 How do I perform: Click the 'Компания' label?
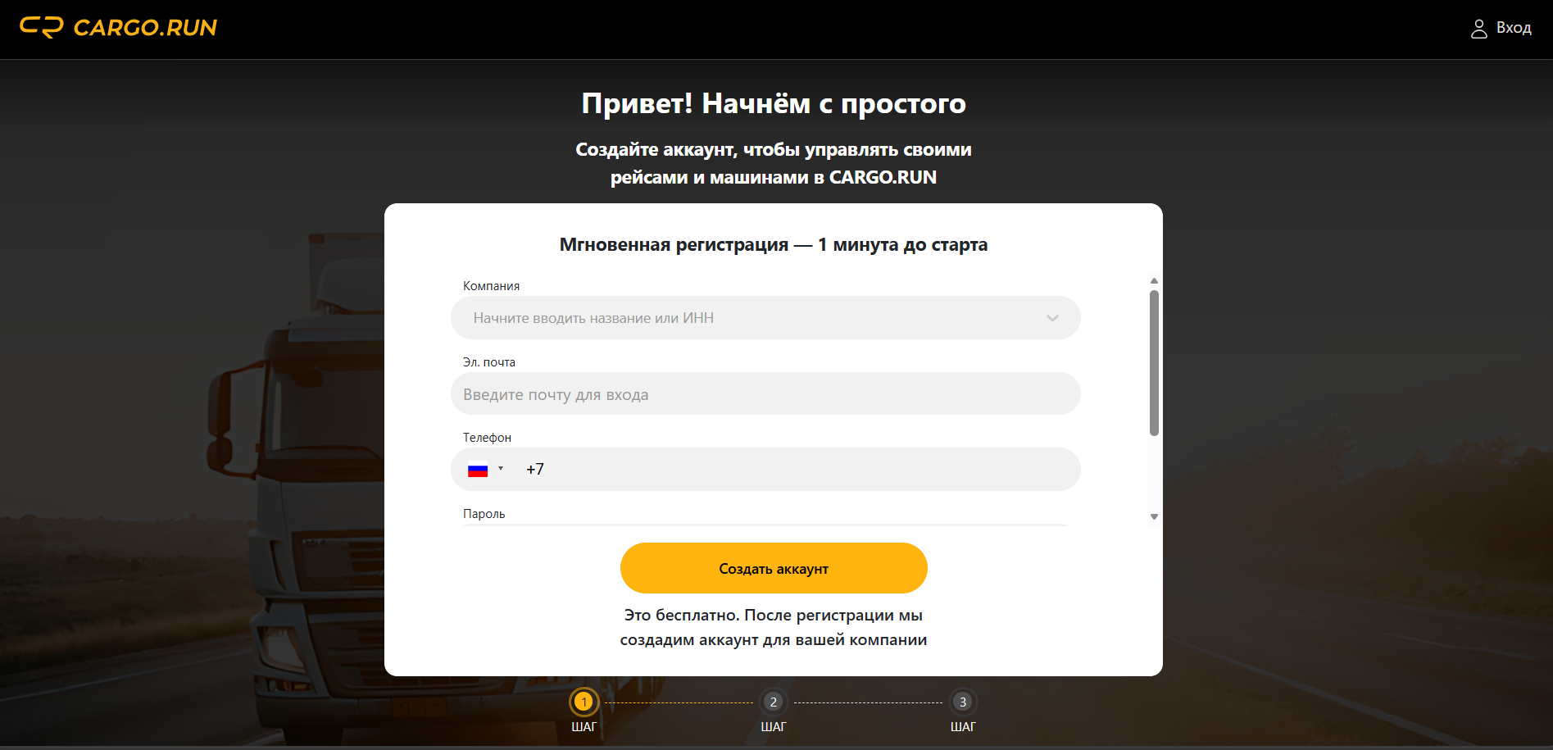coord(491,286)
